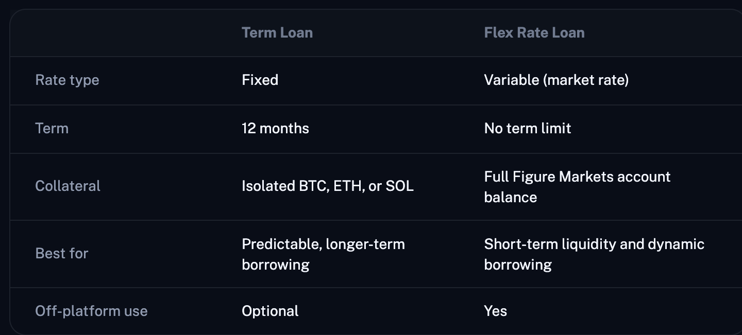Click the 12 months cell

tap(275, 128)
